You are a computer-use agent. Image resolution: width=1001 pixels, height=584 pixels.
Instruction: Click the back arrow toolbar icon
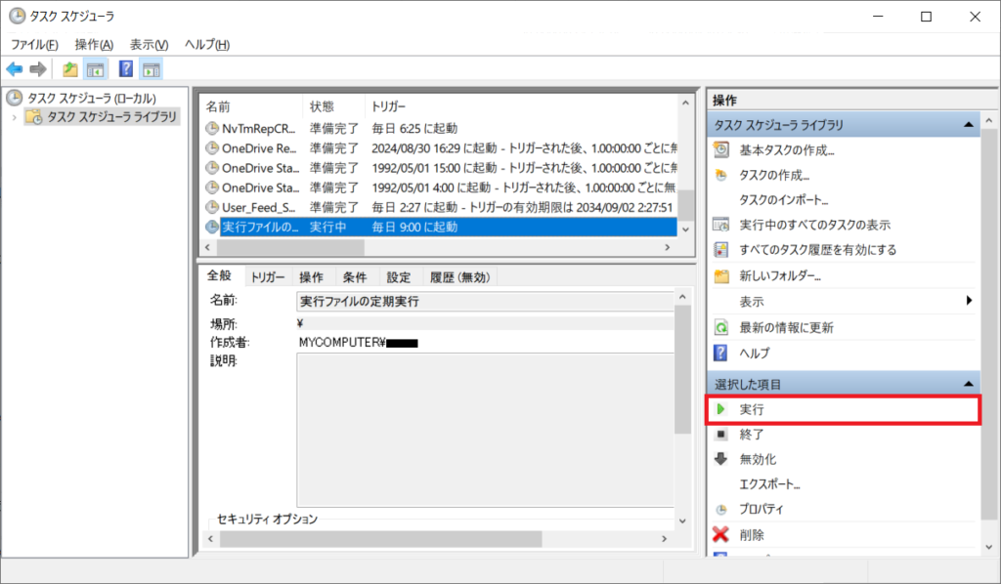tap(14, 69)
